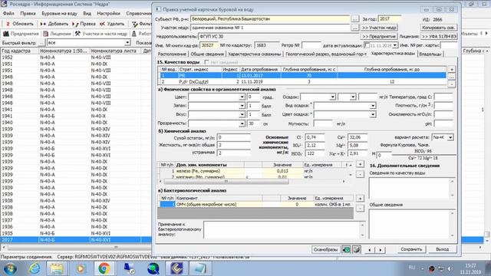This screenshot has height=276, width=491.
Task: Open Internet Explorer from the taskbar
Action: (x=34, y=268)
